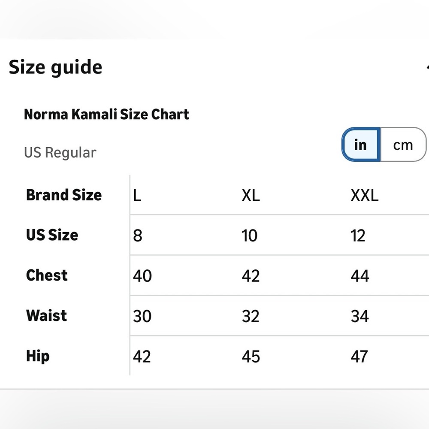Click the XXL brand size column

click(x=364, y=195)
